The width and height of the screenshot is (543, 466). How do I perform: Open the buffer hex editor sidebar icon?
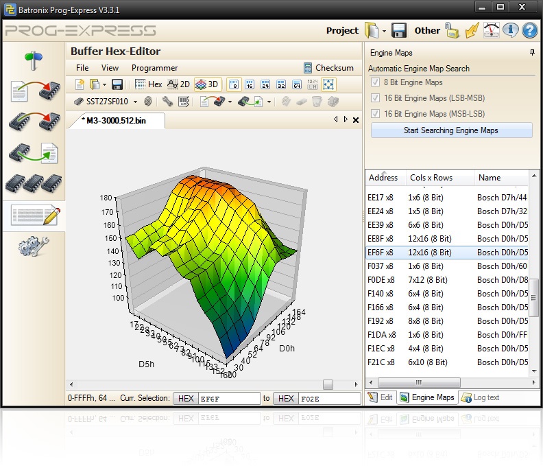click(x=36, y=215)
